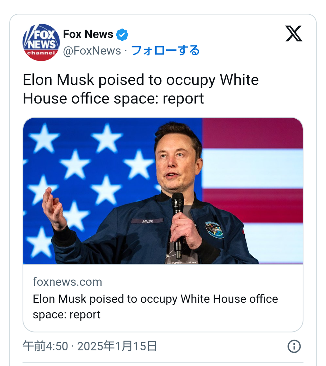Viewport: 326px width, 366px height.
Task: Open the info icon beside the date
Action: coord(294,346)
